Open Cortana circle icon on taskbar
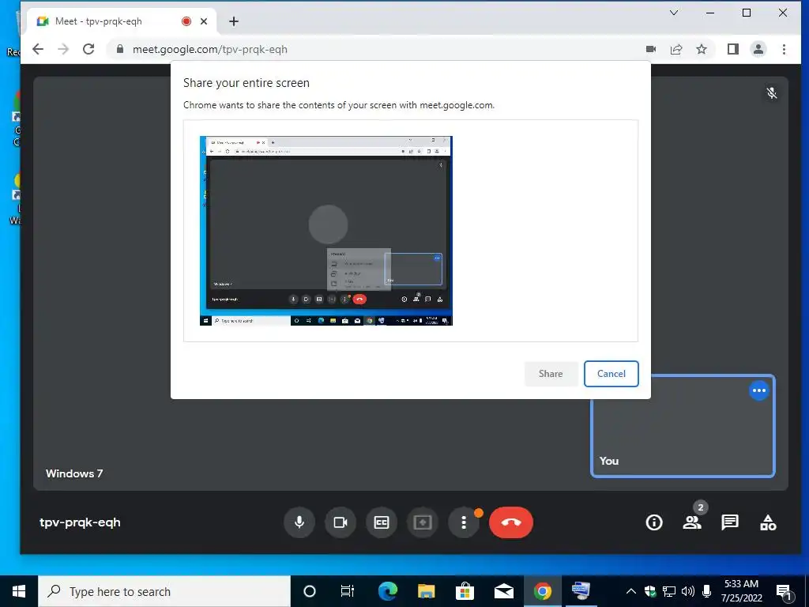Screen dimensions: 809x607 coord(309,591)
